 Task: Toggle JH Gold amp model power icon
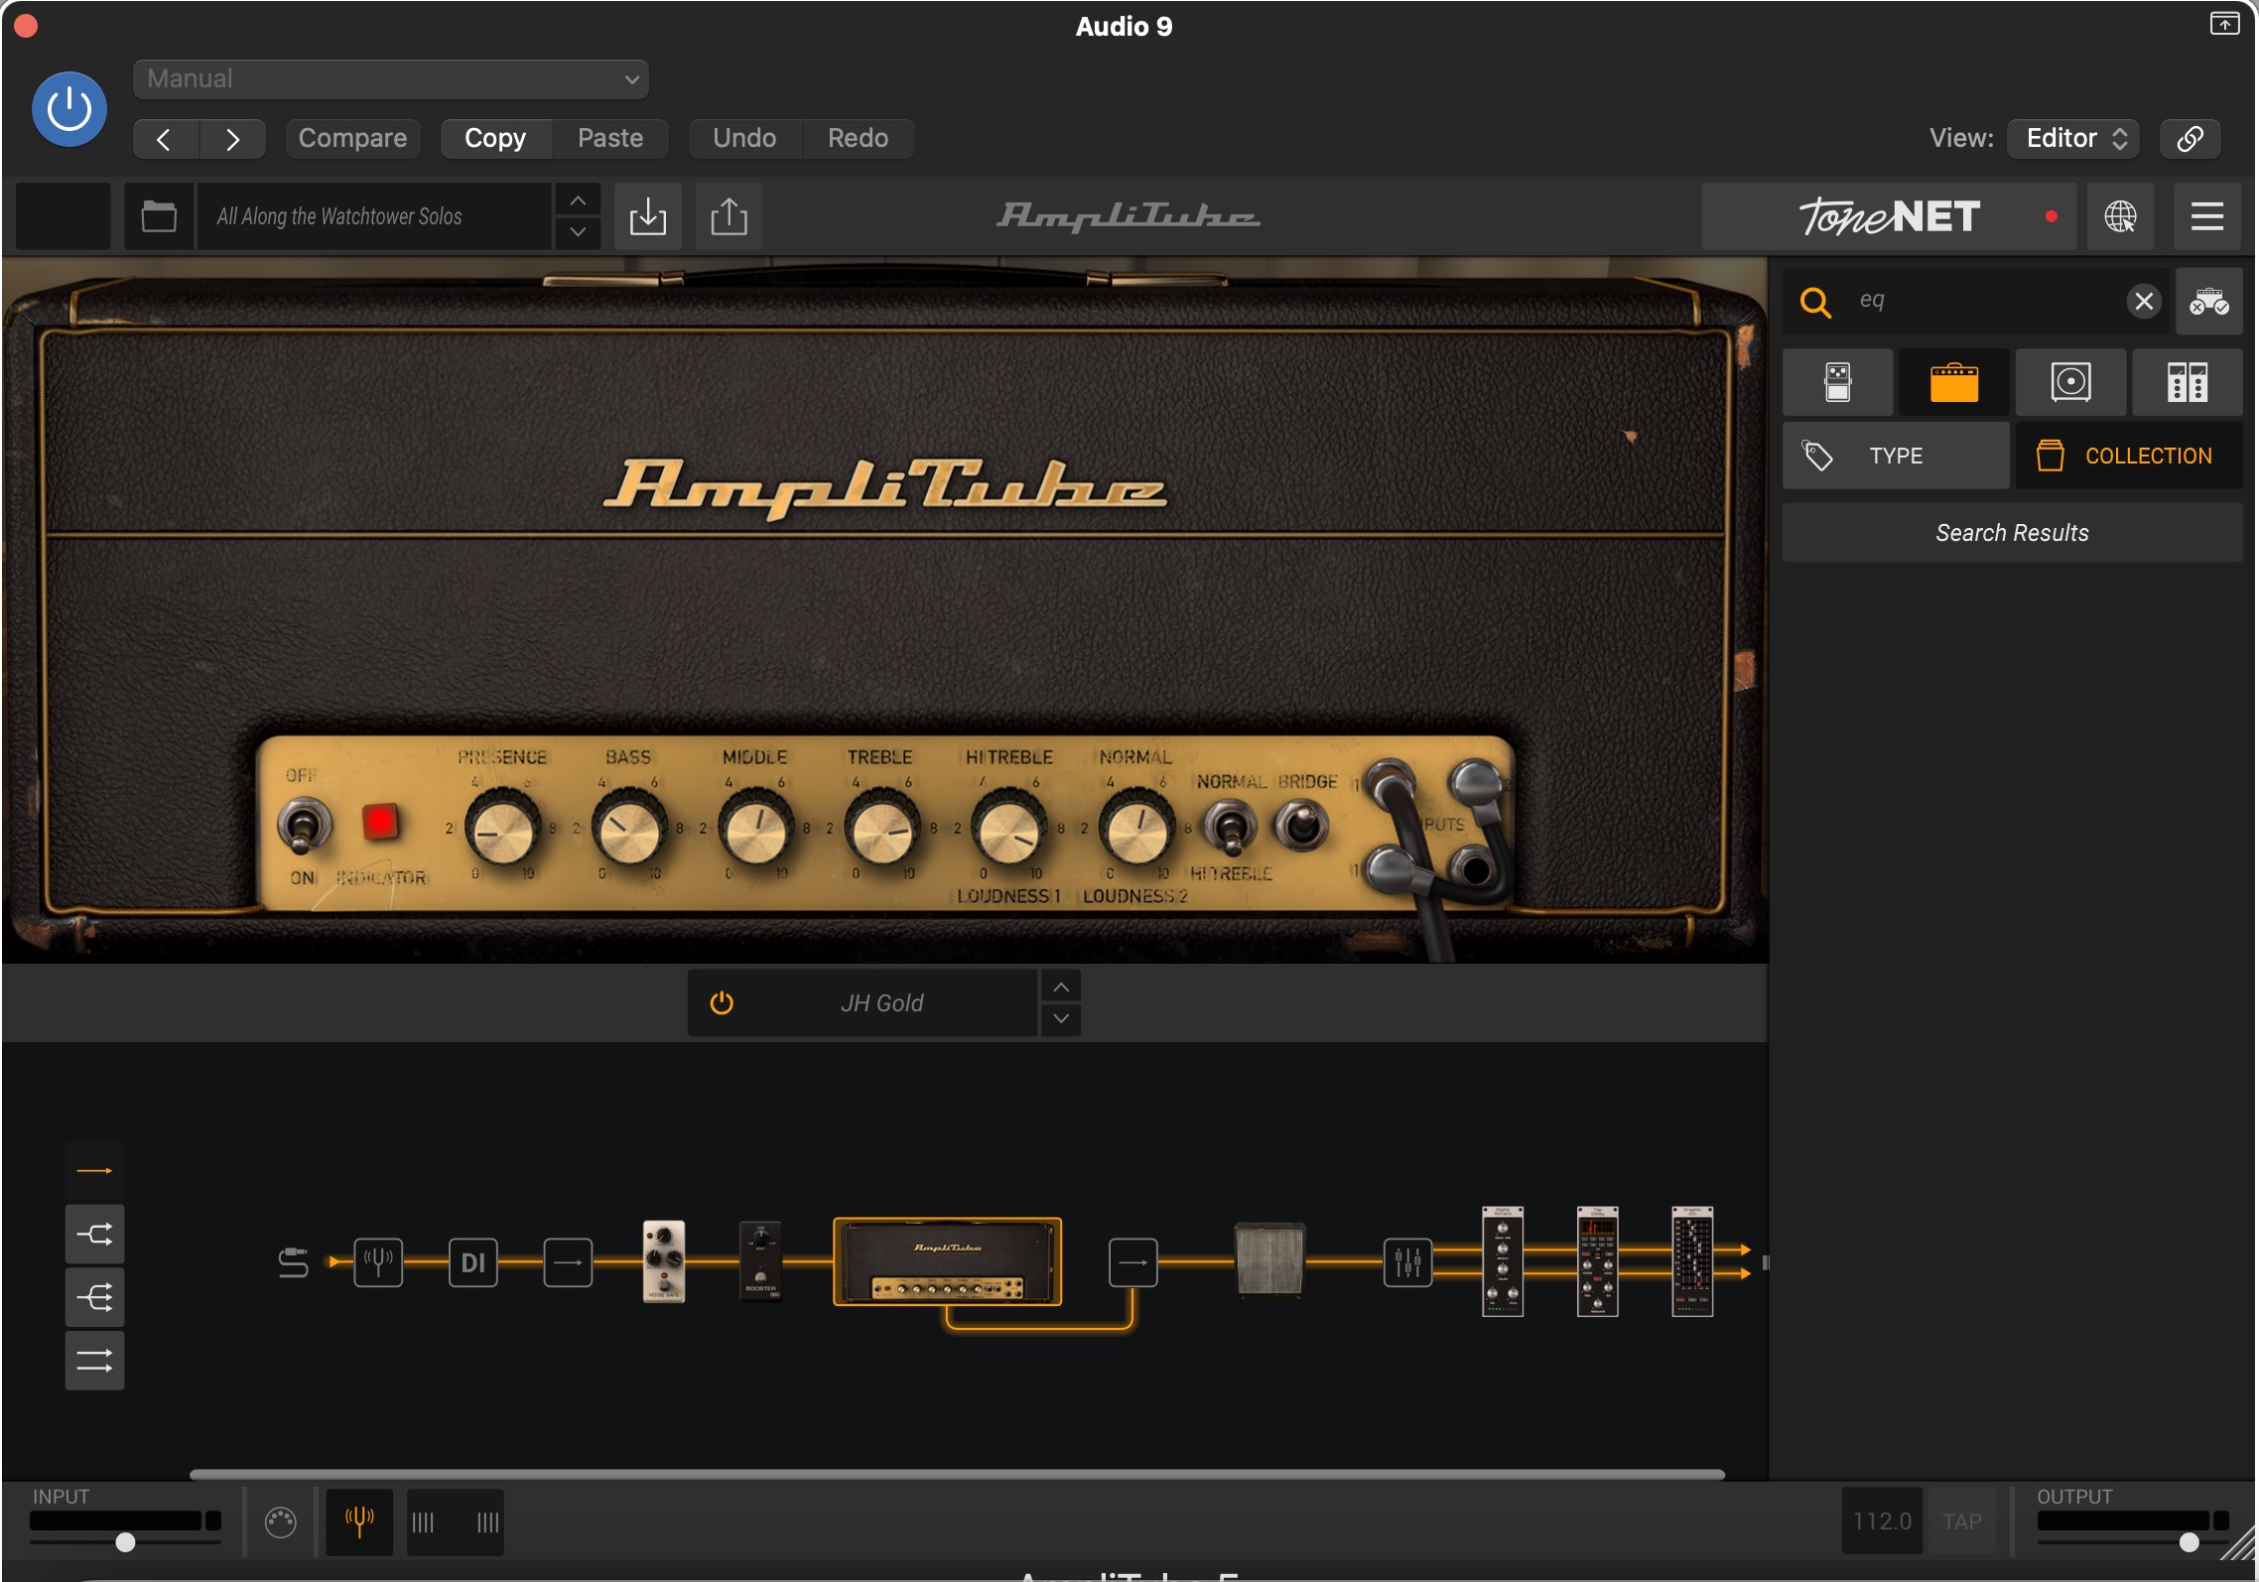tap(722, 1003)
